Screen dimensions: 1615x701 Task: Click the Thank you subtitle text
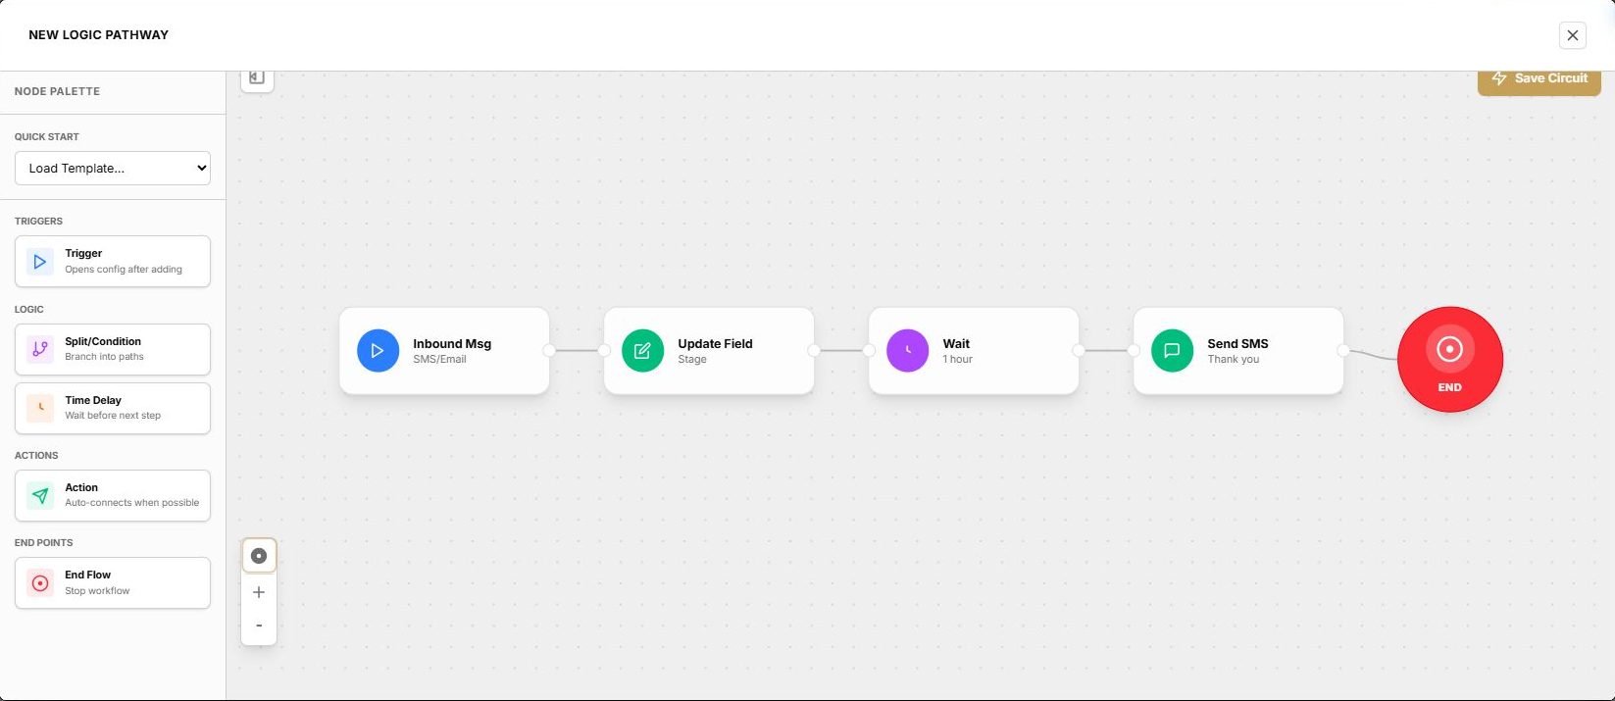click(x=1234, y=360)
